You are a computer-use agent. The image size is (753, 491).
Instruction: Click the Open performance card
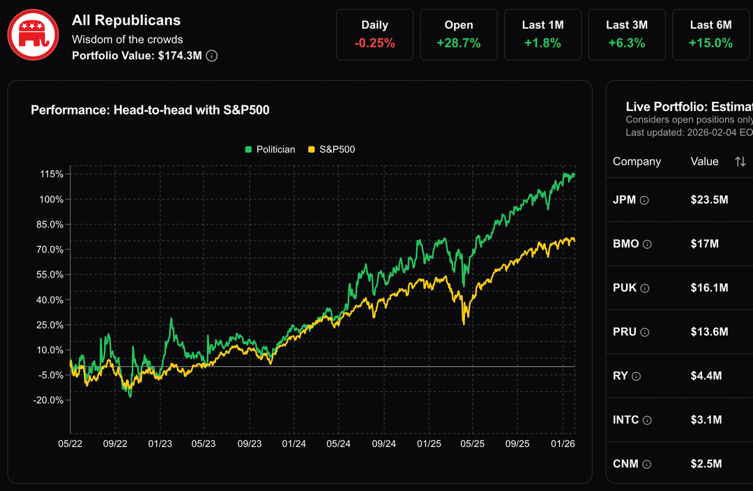[459, 34]
